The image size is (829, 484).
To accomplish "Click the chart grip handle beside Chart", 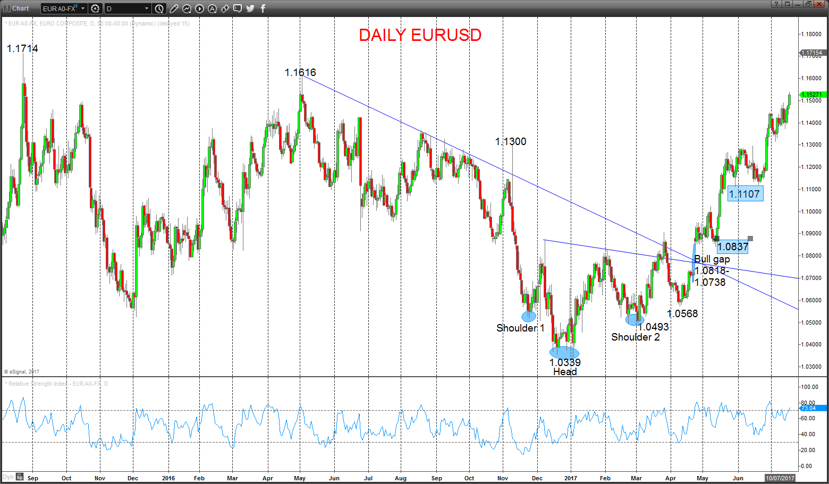I will [x=7, y=9].
